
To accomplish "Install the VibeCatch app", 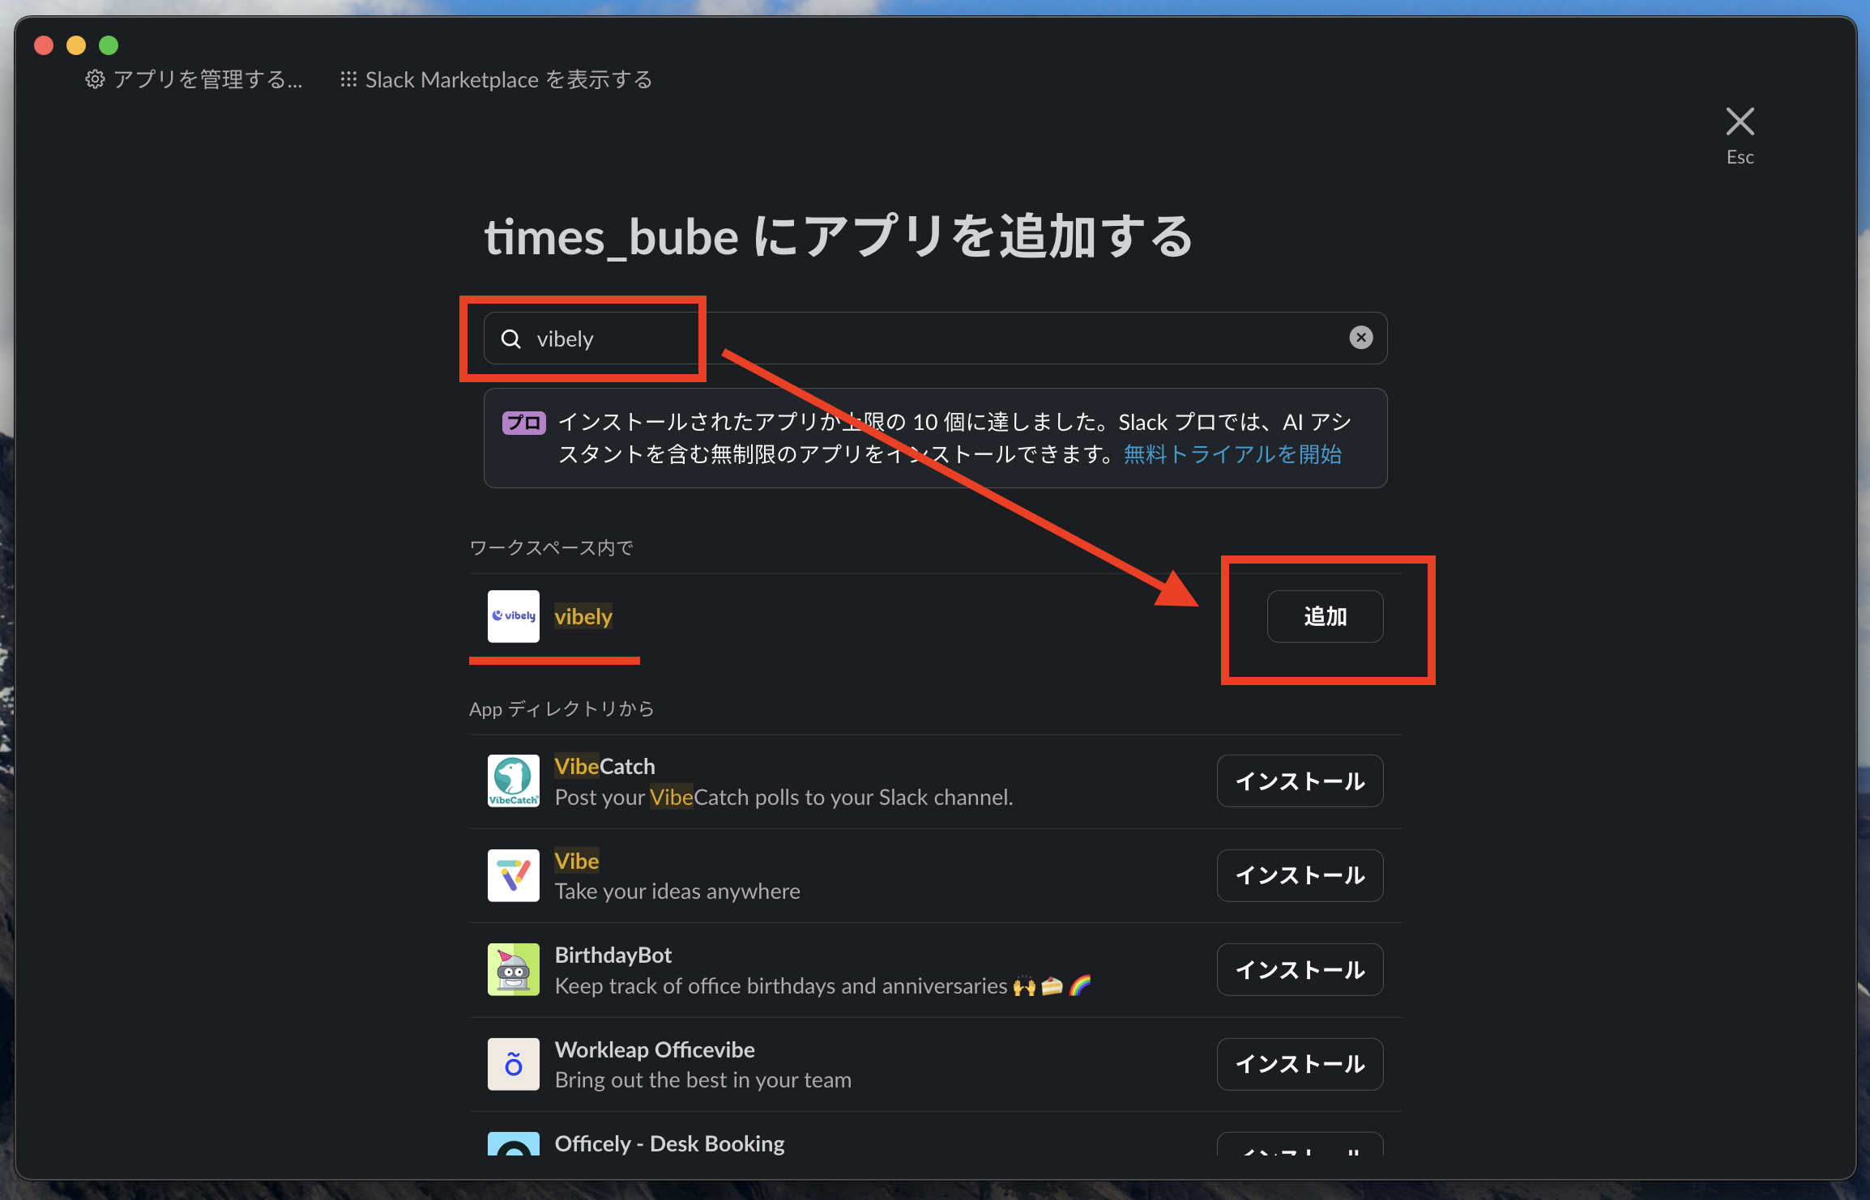I will pyautogui.click(x=1300, y=781).
